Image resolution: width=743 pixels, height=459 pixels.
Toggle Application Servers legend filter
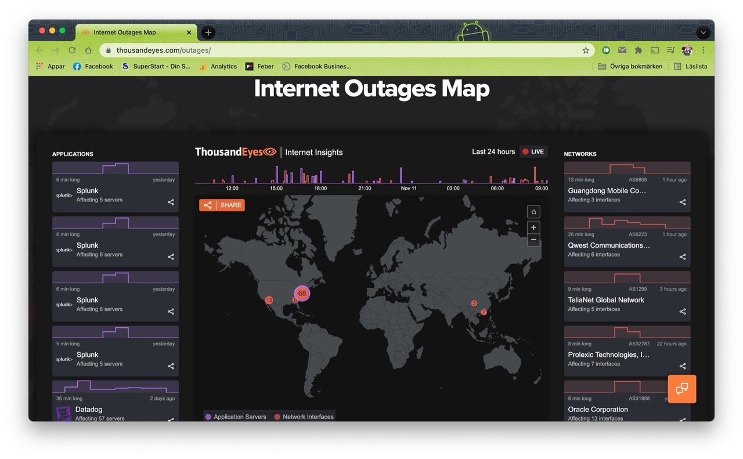click(x=235, y=417)
